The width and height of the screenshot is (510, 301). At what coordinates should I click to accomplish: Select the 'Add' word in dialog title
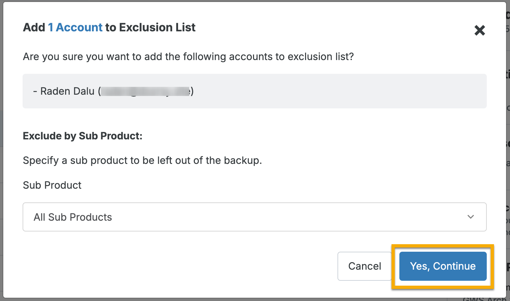34,27
